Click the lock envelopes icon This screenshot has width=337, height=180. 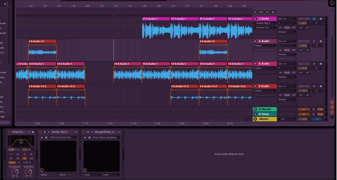pyautogui.click(x=273, y=12)
